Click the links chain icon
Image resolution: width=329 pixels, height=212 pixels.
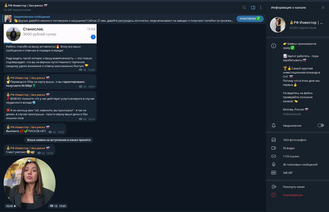point(274,156)
